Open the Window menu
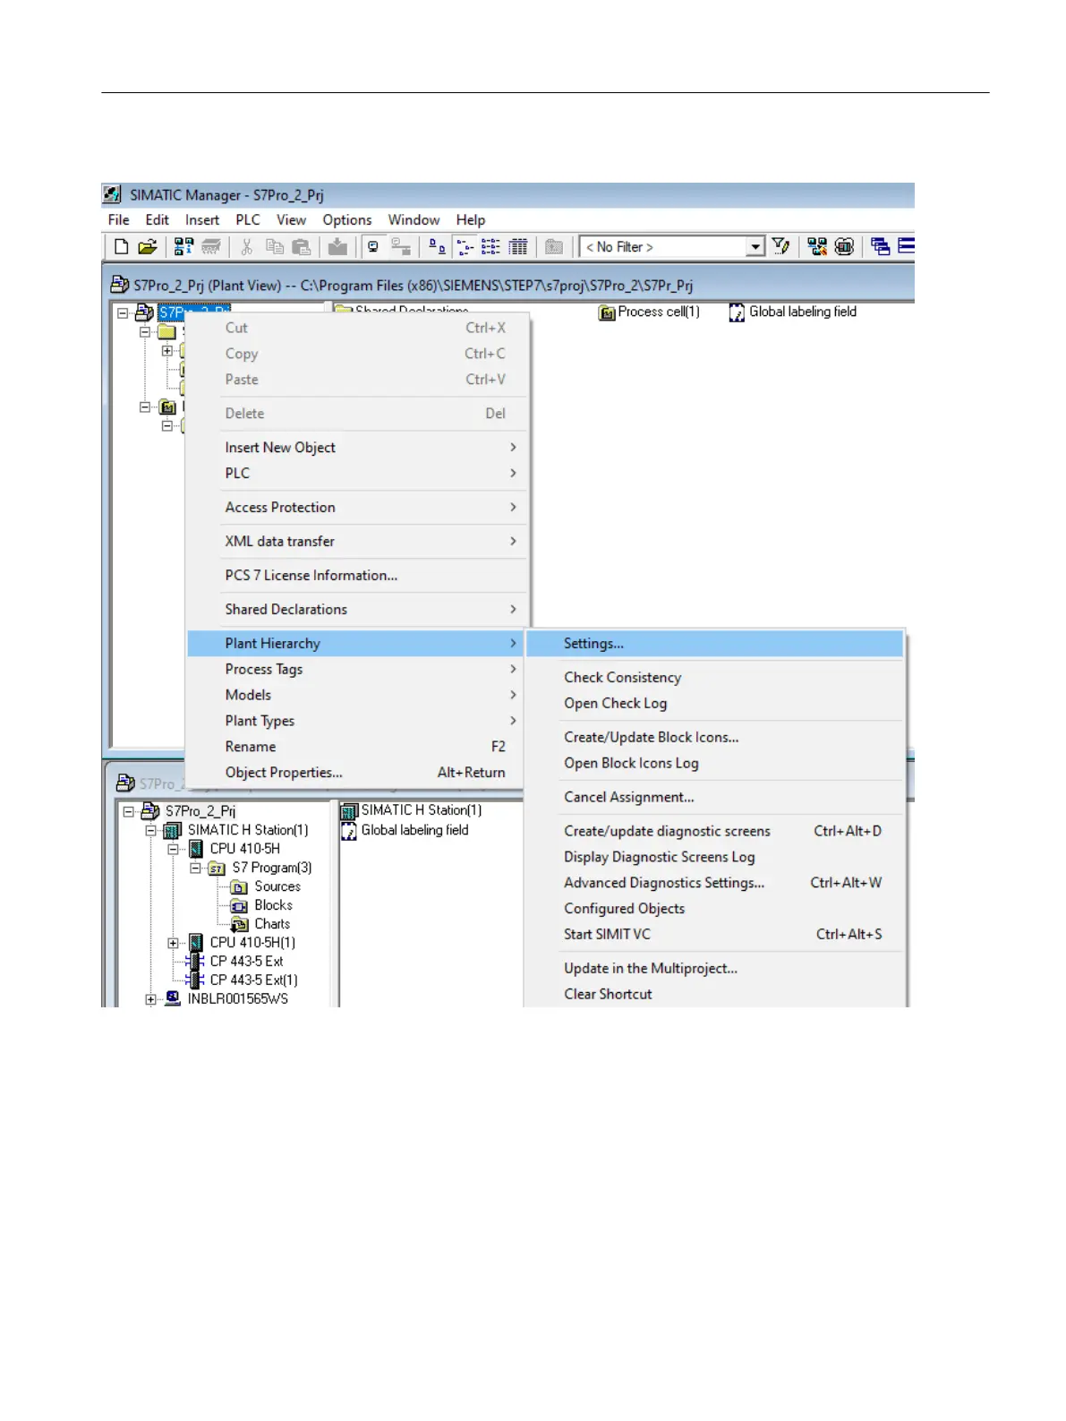This screenshot has width=1066, height=1421. pyautogui.click(x=414, y=220)
